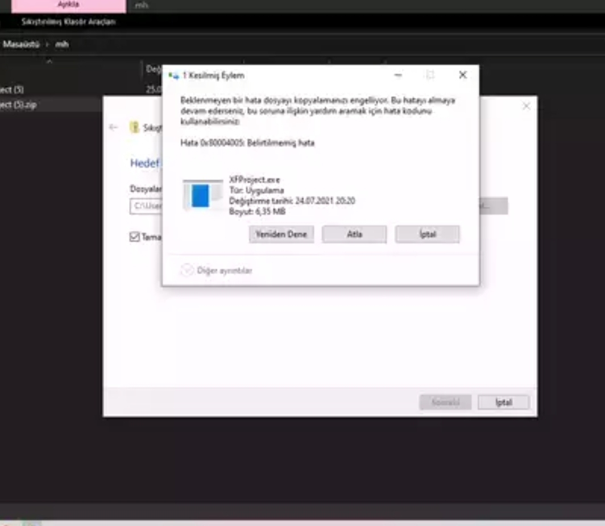Click Masaüstü in the breadcrumb path
The image size is (605, 526).
pyautogui.click(x=21, y=44)
